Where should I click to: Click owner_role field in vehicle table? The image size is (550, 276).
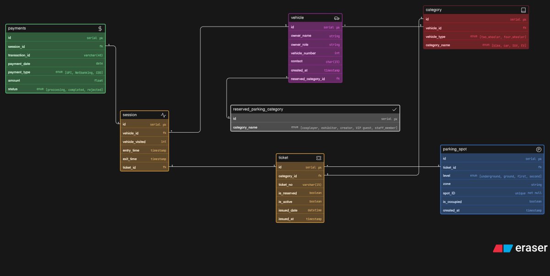coord(315,44)
